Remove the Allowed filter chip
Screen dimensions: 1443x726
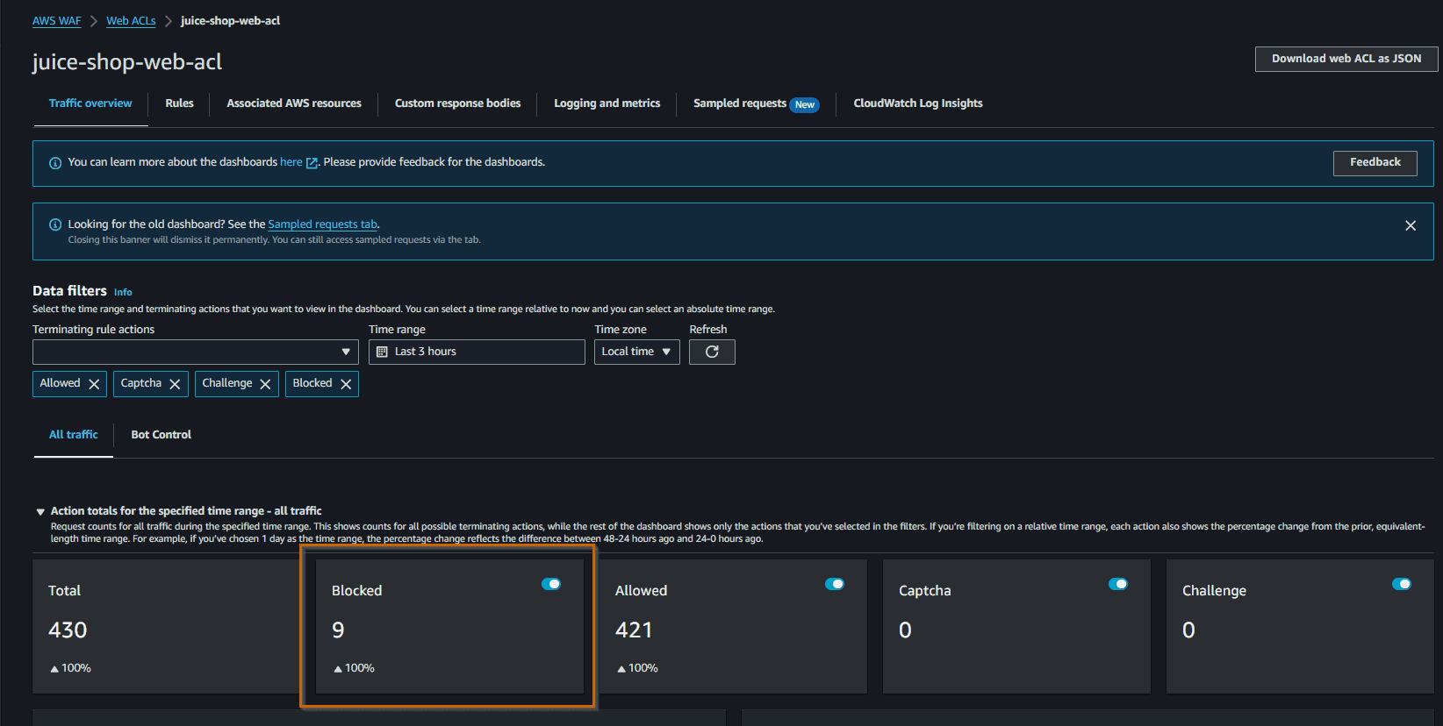94,384
